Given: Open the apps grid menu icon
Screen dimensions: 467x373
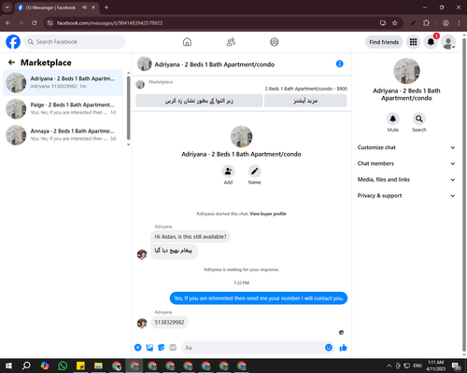Looking at the screenshot, I should [413, 42].
